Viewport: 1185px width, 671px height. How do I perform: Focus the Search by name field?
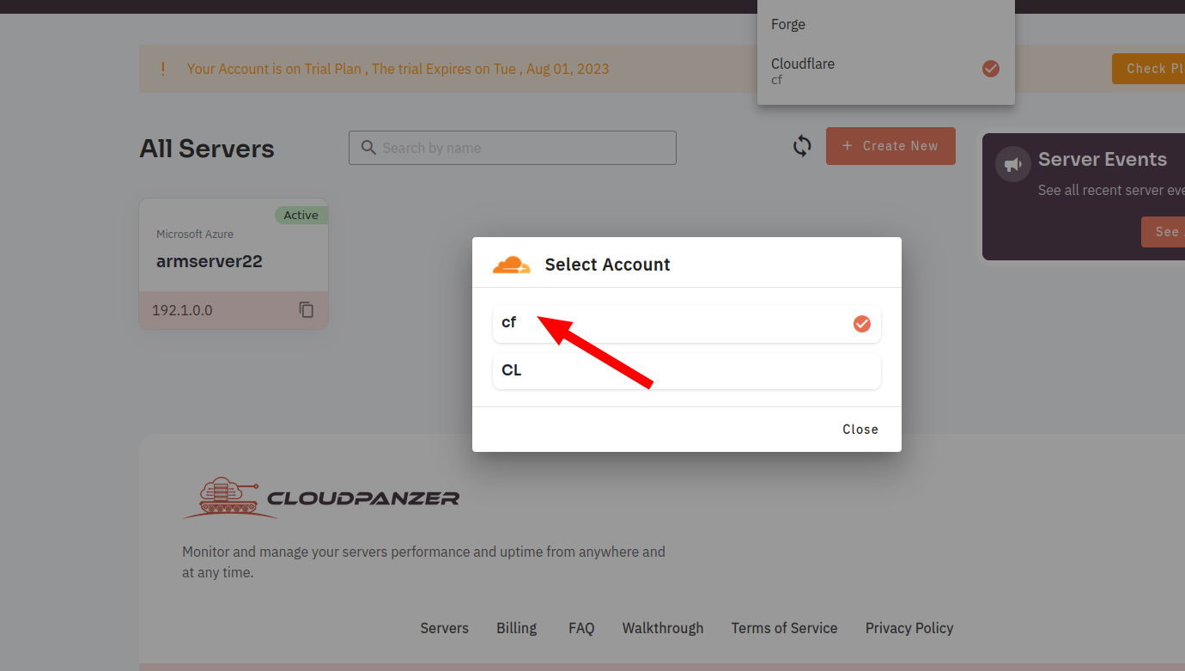513,148
